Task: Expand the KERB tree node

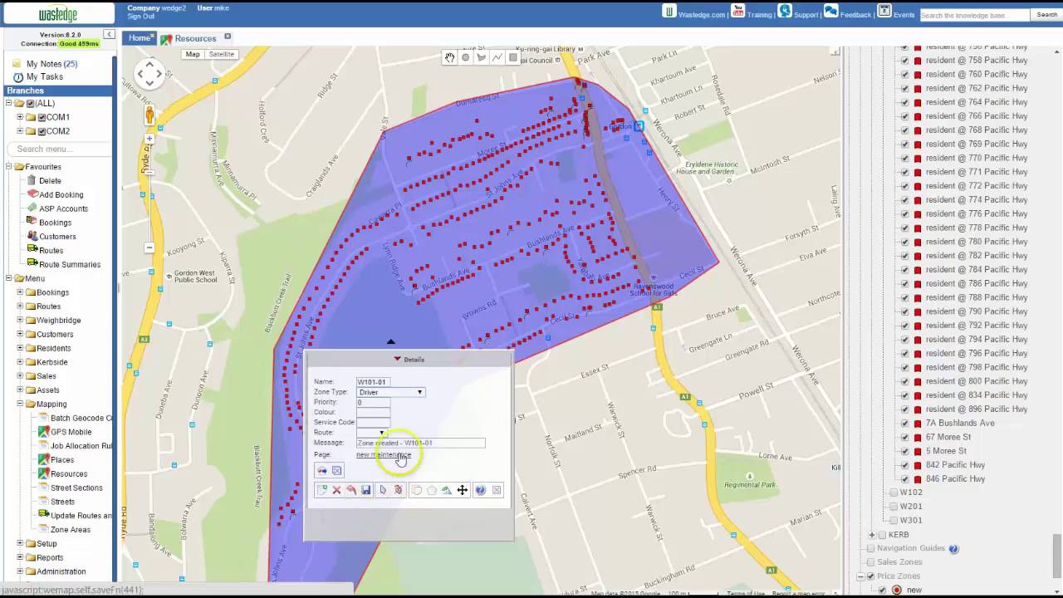Action: pyautogui.click(x=871, y=535)
